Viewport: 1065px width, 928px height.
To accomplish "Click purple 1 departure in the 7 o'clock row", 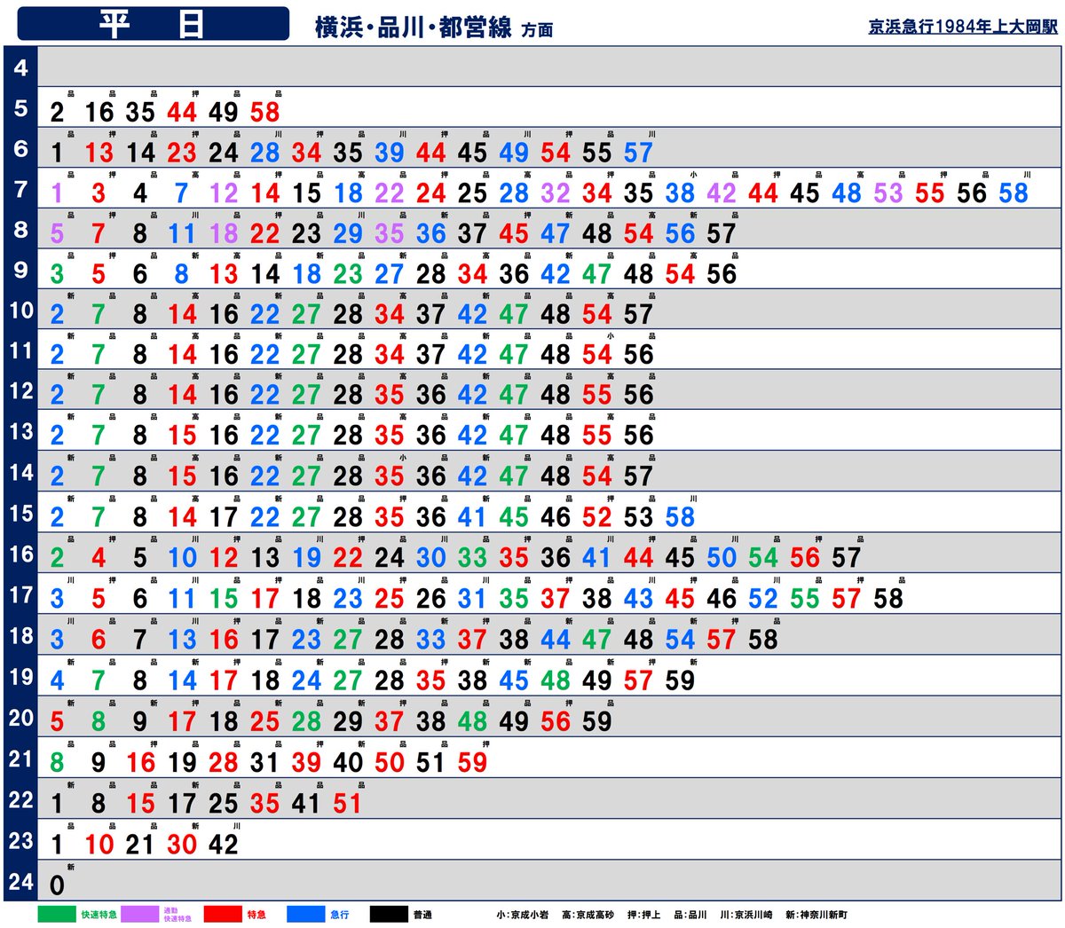I will pyautogui.click(x=58, y=193).
